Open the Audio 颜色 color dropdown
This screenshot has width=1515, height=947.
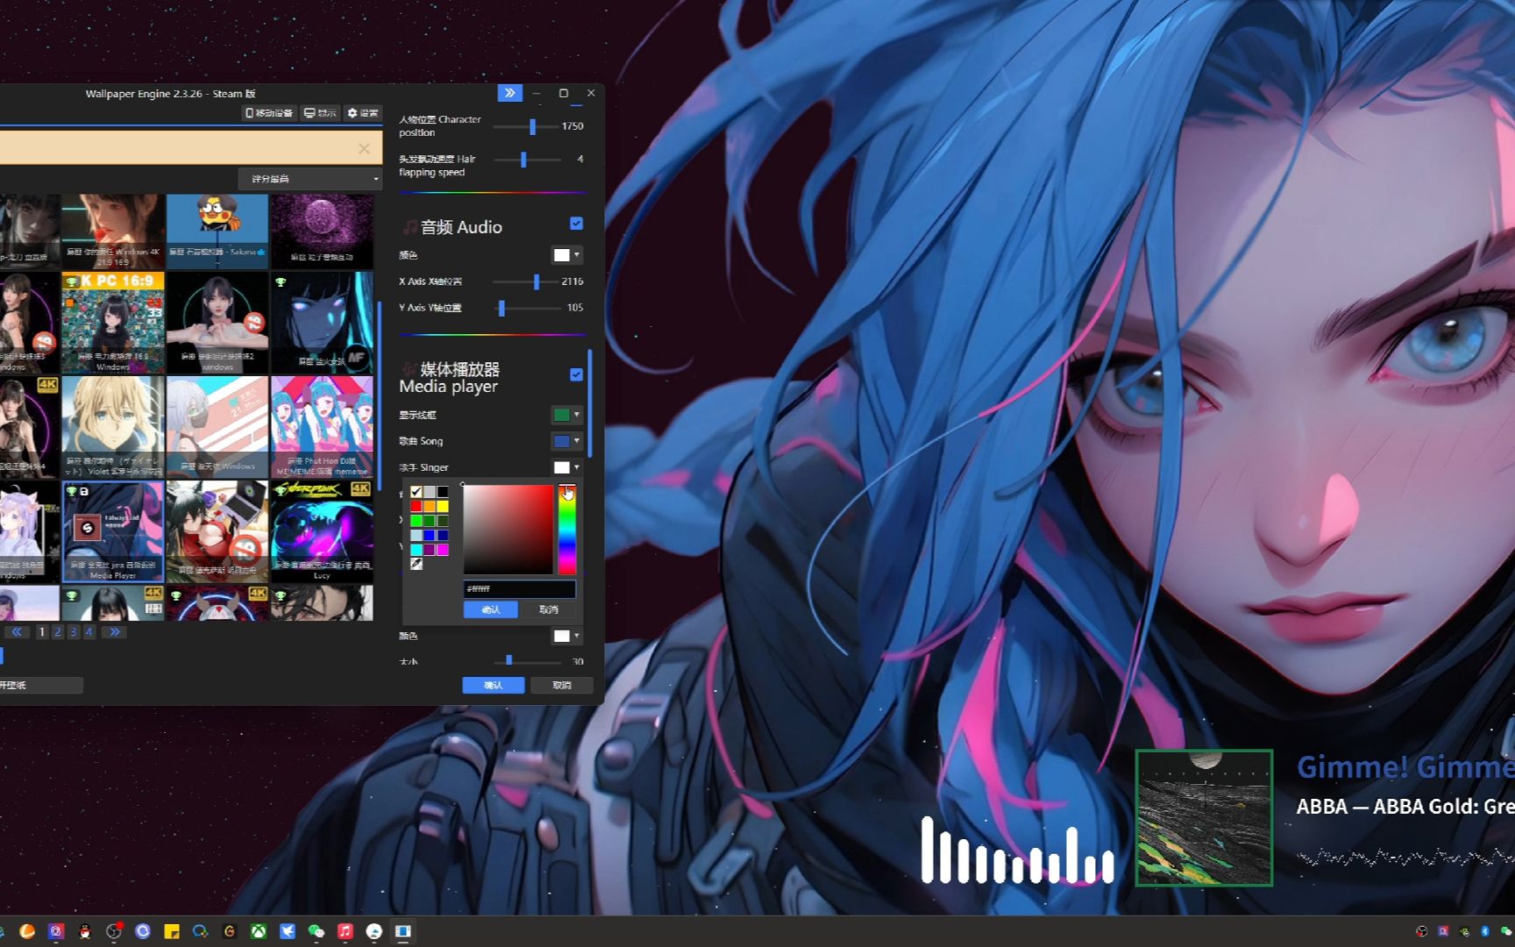pos(566,255)
